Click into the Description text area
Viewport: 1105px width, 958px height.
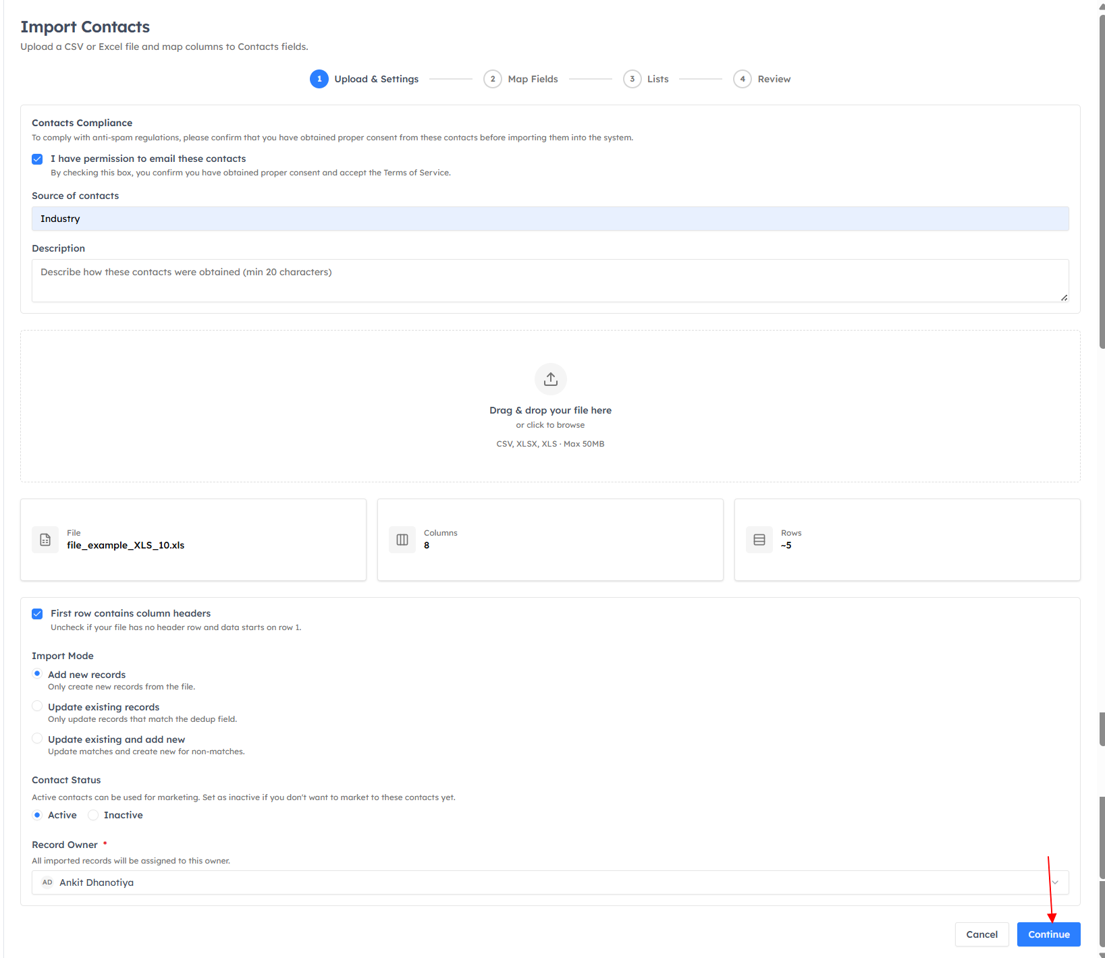550,281
